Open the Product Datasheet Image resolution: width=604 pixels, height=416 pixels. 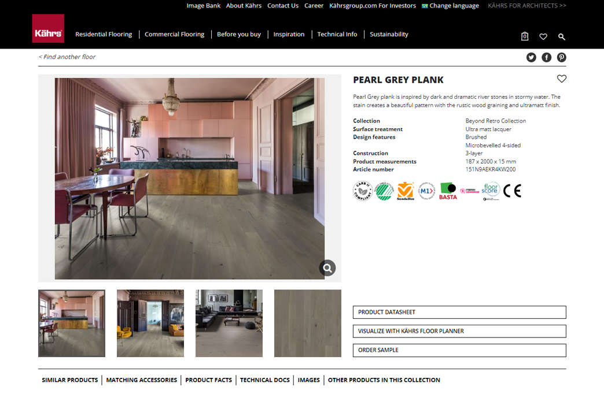[459, 312]
